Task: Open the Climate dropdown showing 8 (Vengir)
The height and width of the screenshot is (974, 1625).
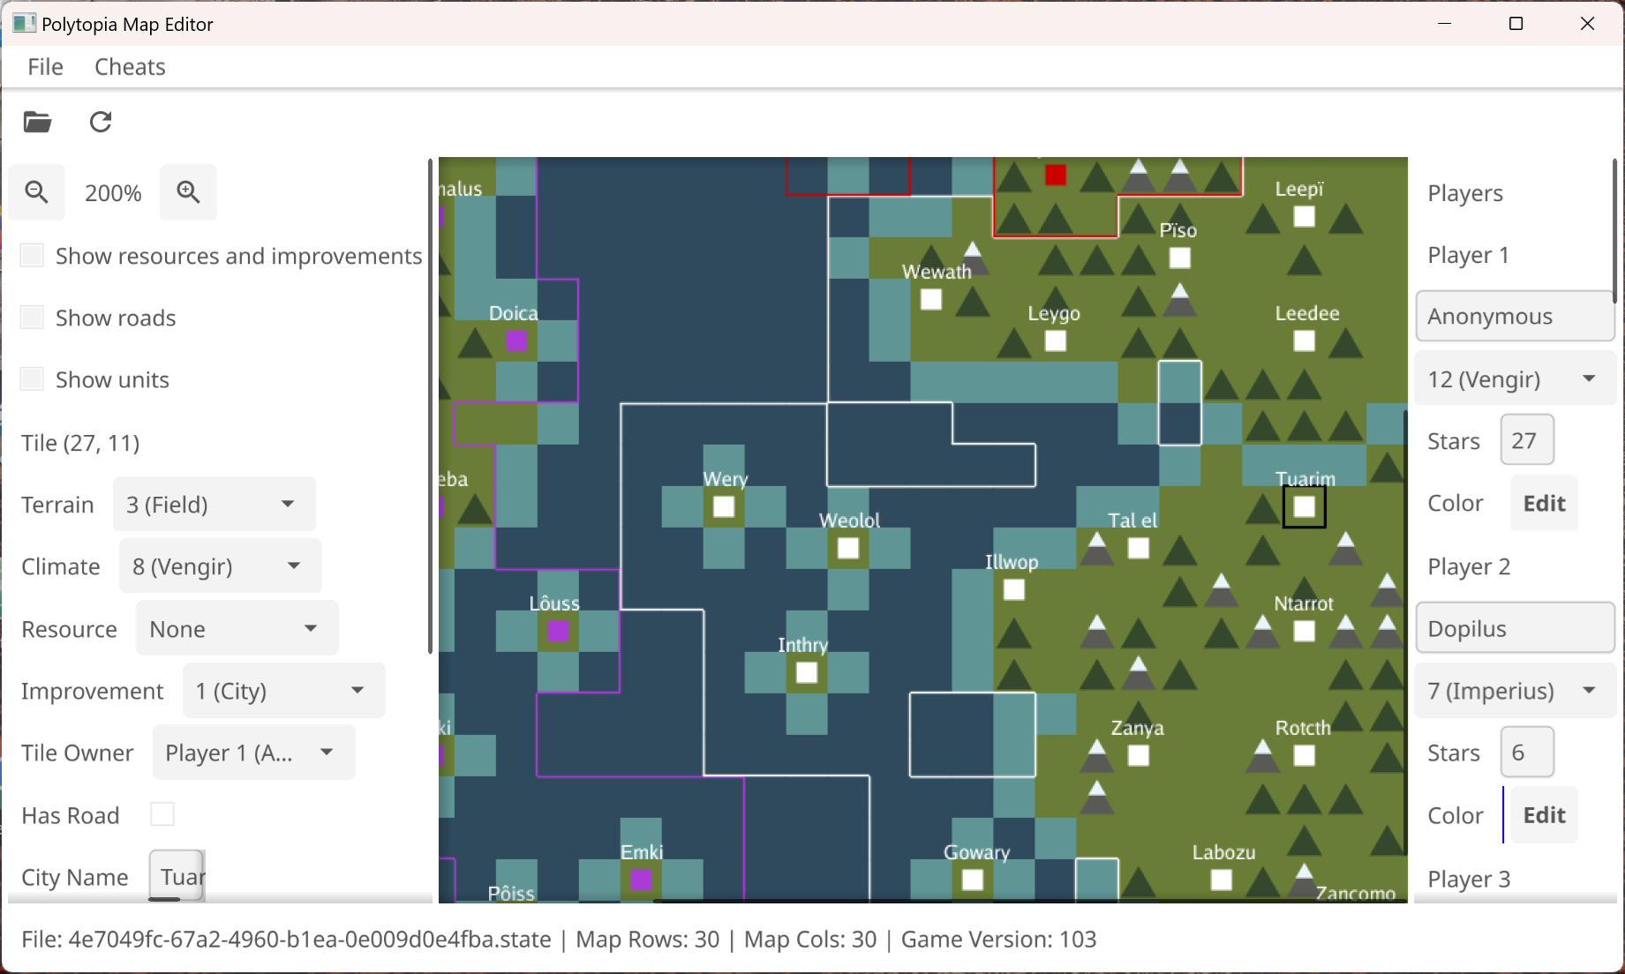Action: point(221,566)
